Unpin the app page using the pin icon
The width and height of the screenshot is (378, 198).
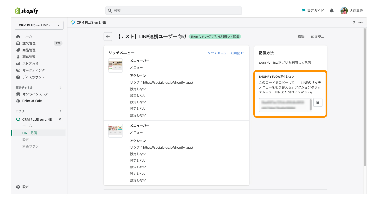(x=354, y=22)
